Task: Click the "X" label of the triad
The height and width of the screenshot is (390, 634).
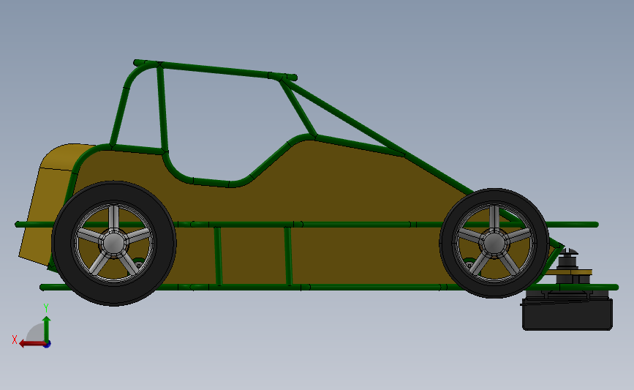Action: click(x=15, y=340)
